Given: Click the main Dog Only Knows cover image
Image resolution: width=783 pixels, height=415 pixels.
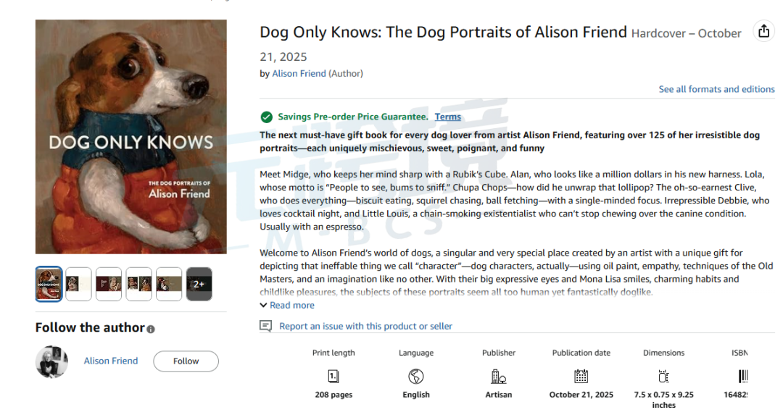Looking at the screenshot, I should pos(130,137).
